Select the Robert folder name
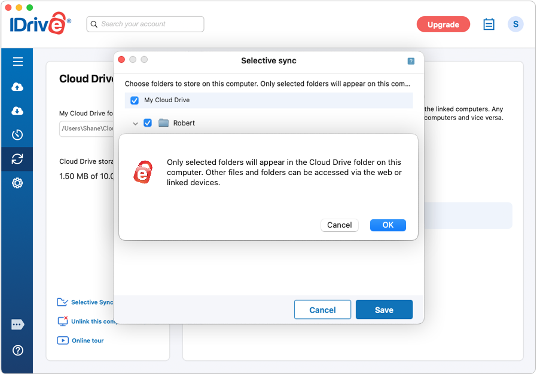Image resolution: width=537 pixels, height=374 pixels. point(184,123)
